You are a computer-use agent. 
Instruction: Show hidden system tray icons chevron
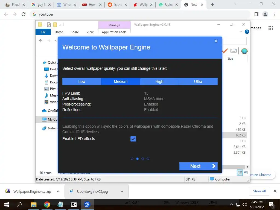point(231,205)
